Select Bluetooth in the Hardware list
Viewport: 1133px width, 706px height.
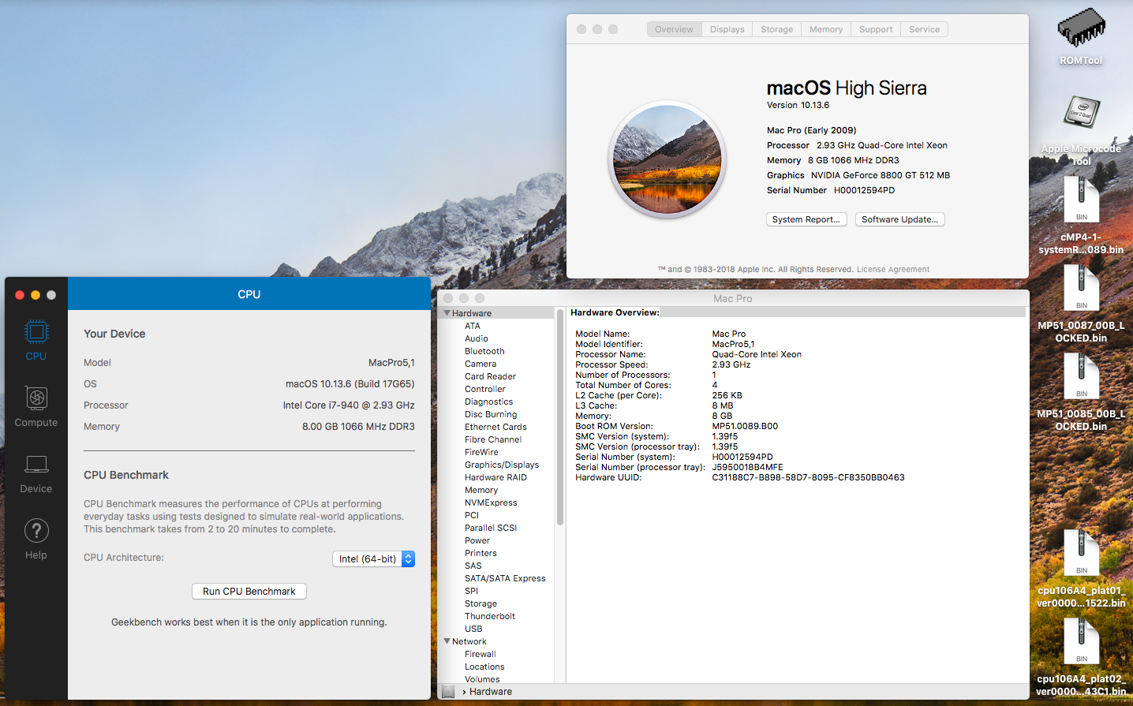point(484,351)
